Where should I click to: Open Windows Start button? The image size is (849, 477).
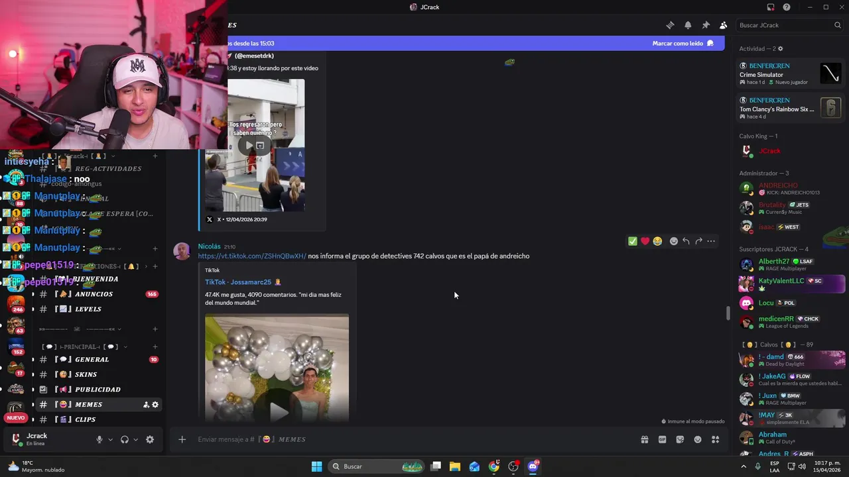(317, 466)
